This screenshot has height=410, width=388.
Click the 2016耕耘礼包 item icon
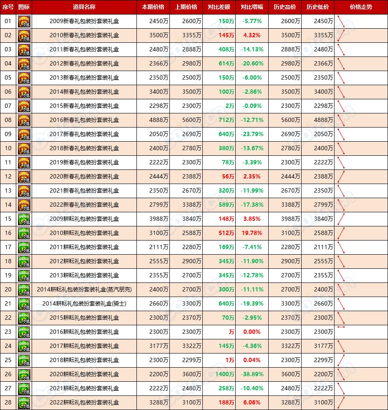pyautogui.click(x=24, y=332)
